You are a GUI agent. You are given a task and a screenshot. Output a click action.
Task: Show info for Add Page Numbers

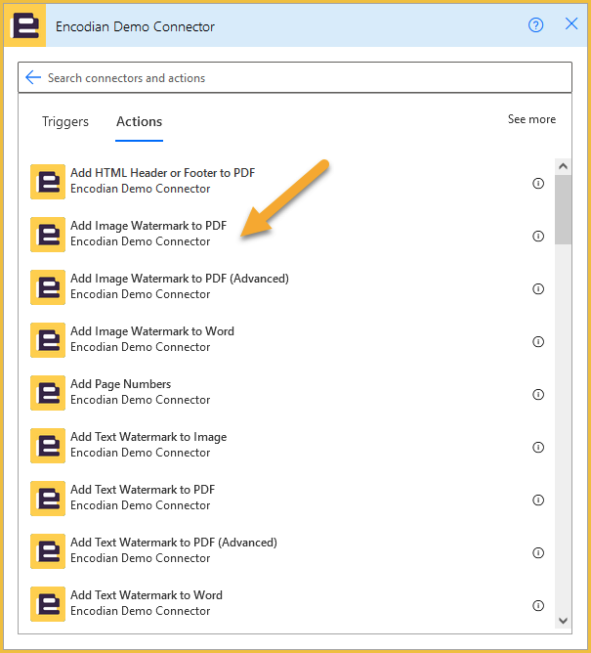pyautogui.click(x=538, y=394)
